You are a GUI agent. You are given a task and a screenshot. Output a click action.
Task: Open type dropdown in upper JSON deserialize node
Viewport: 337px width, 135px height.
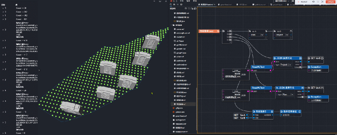click(x=287, y=65)
